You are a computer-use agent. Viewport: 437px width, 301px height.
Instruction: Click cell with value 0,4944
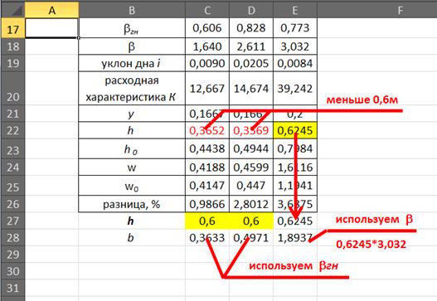[x=251, y=149]
